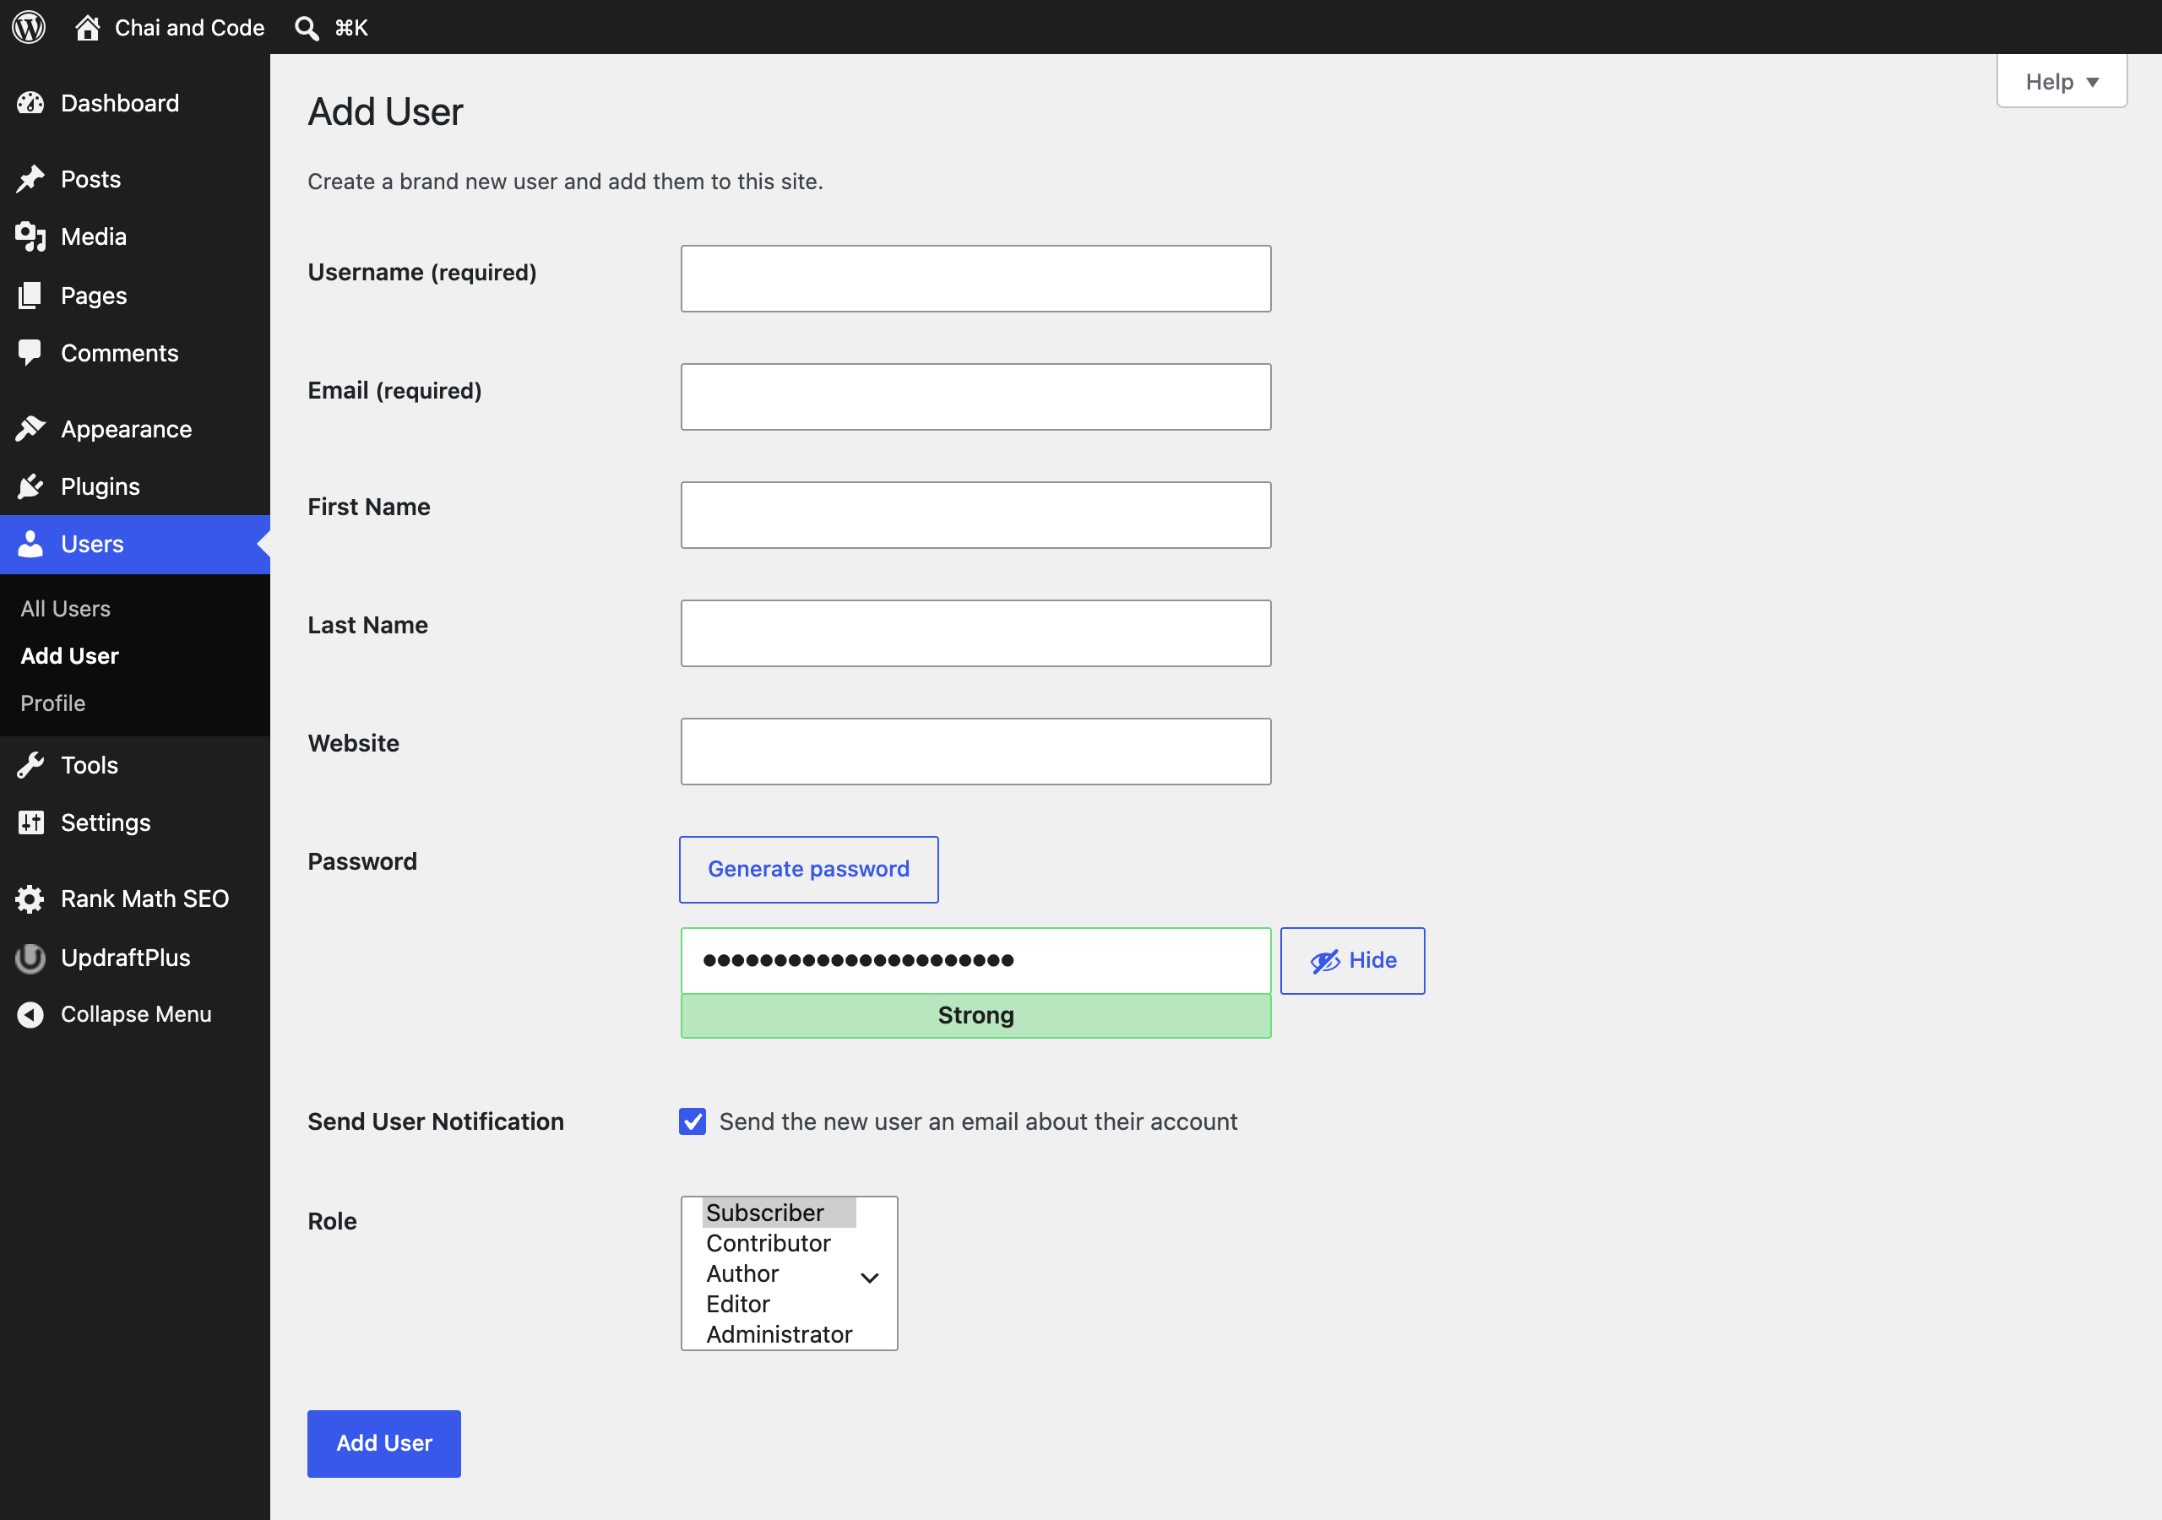Click the Strong password strength bar

tap(975, 1016)
